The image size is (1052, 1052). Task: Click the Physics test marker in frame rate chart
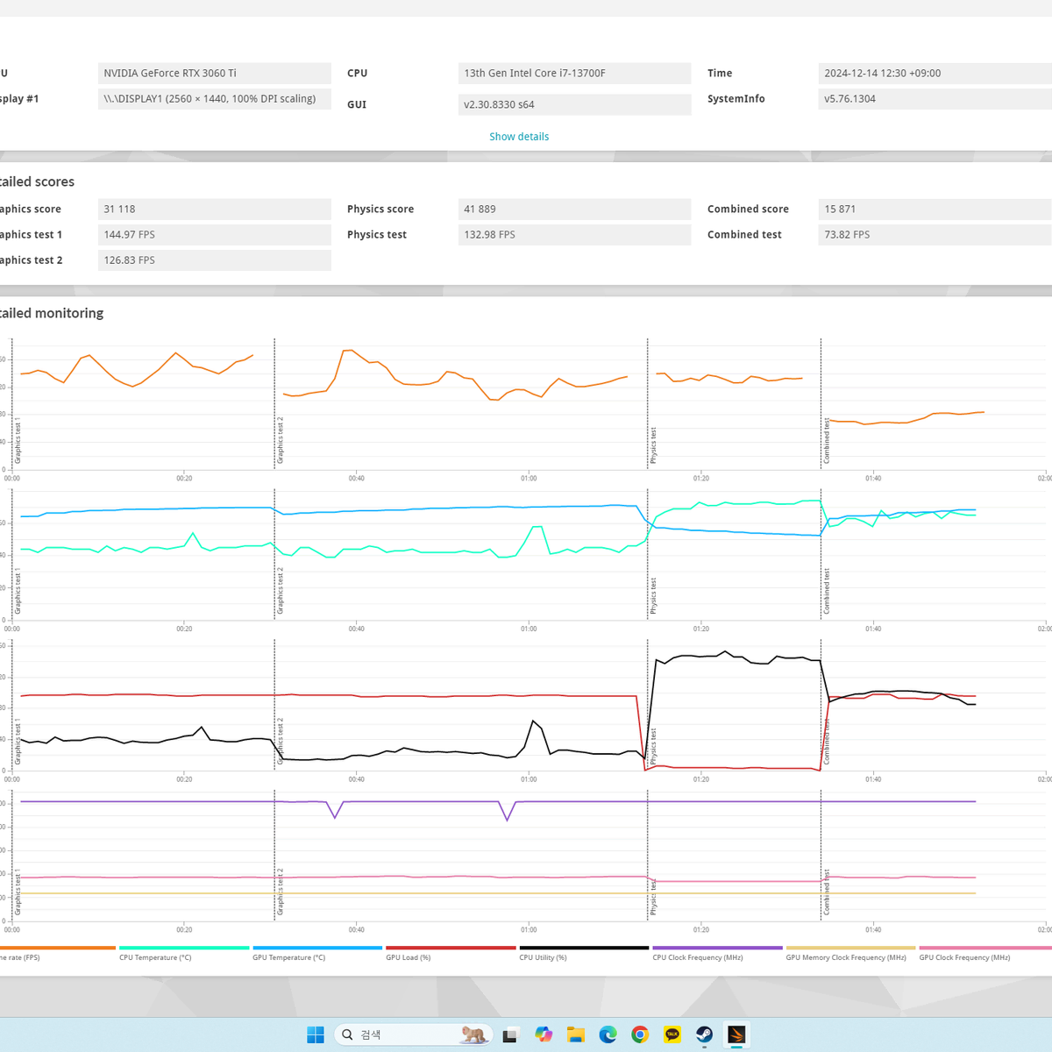pyautogui.click(x=653, y=445)
